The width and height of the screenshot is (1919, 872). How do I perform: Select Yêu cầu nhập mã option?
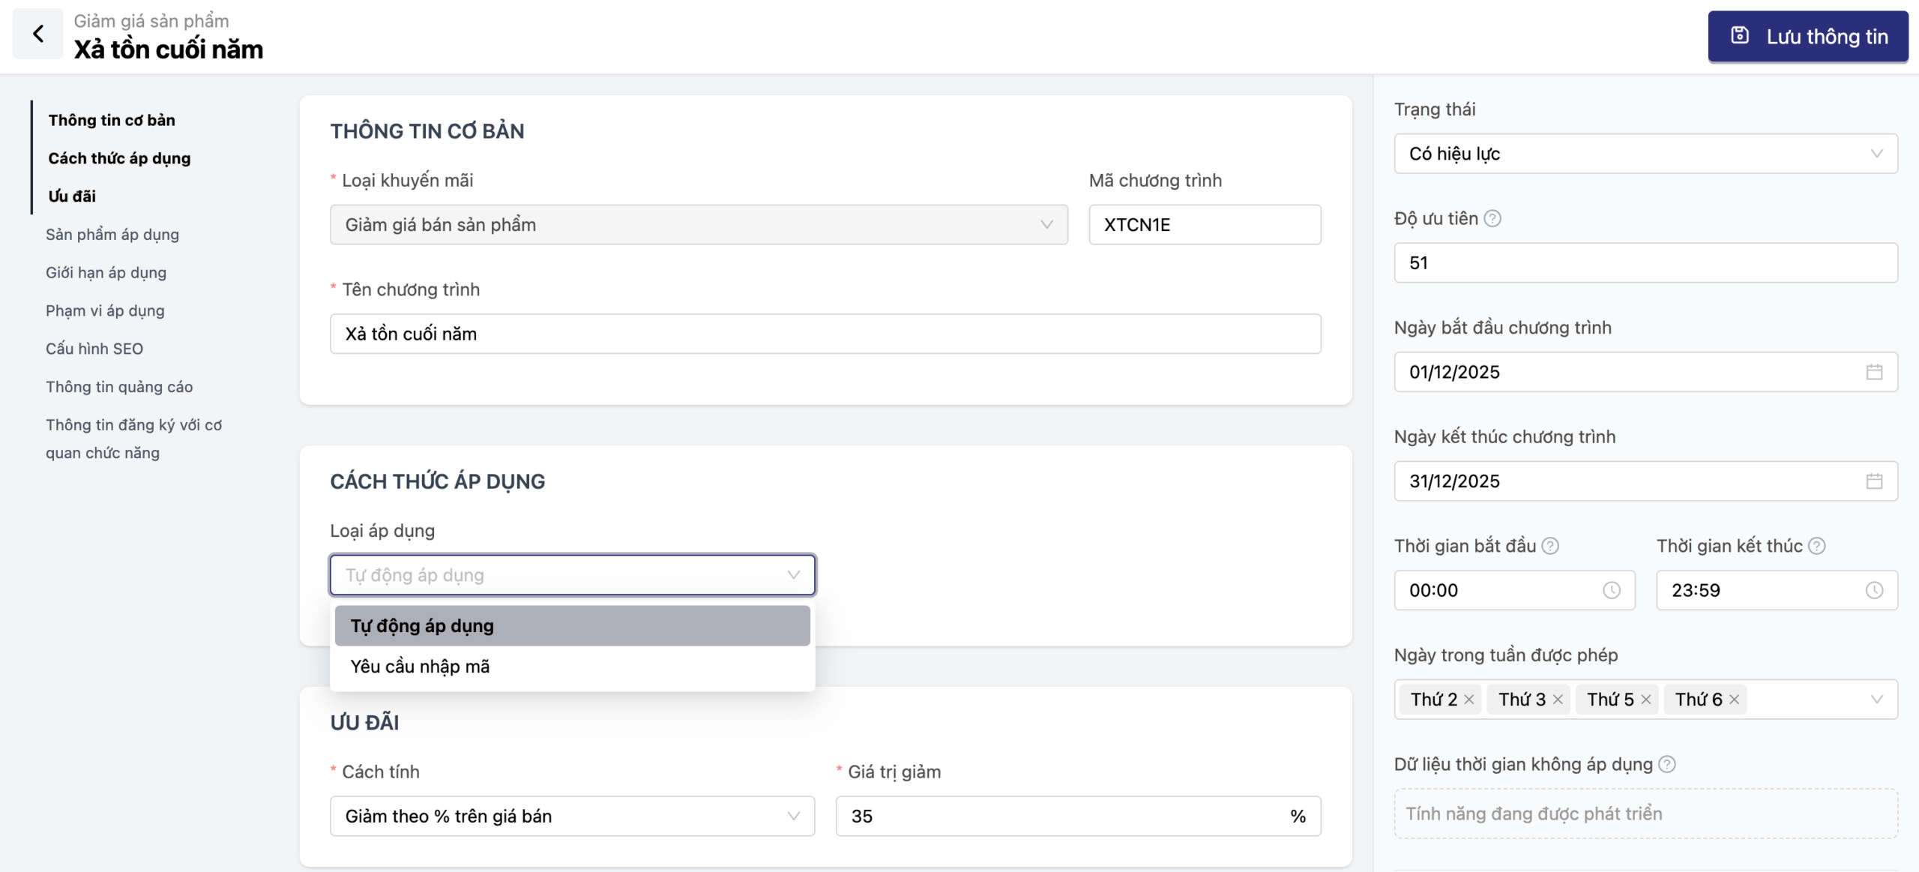[x=420, y=667]
